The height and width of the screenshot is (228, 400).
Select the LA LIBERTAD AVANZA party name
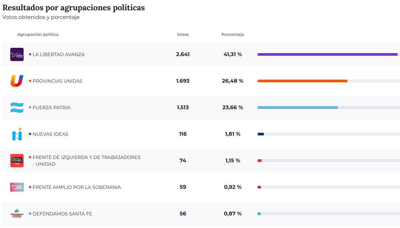[59, 54]
